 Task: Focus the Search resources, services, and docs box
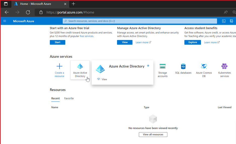[140, 21]
